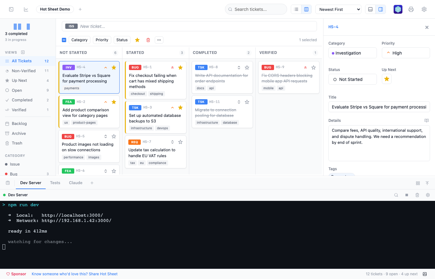Close the HS-4 detail panel
This screenshot has height=279, width=435.
[x=427, y=27]
